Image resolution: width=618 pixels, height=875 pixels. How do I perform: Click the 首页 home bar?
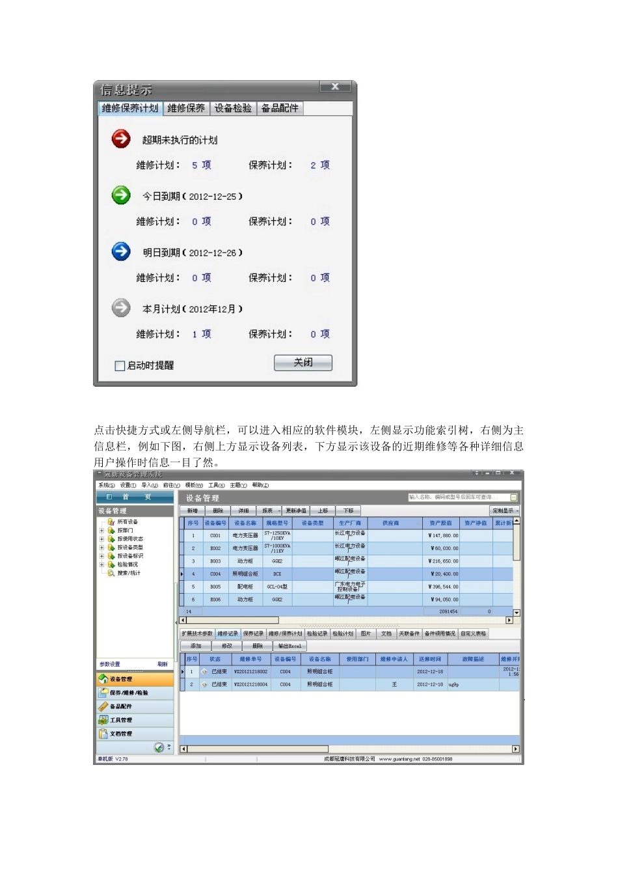[135, 497]
